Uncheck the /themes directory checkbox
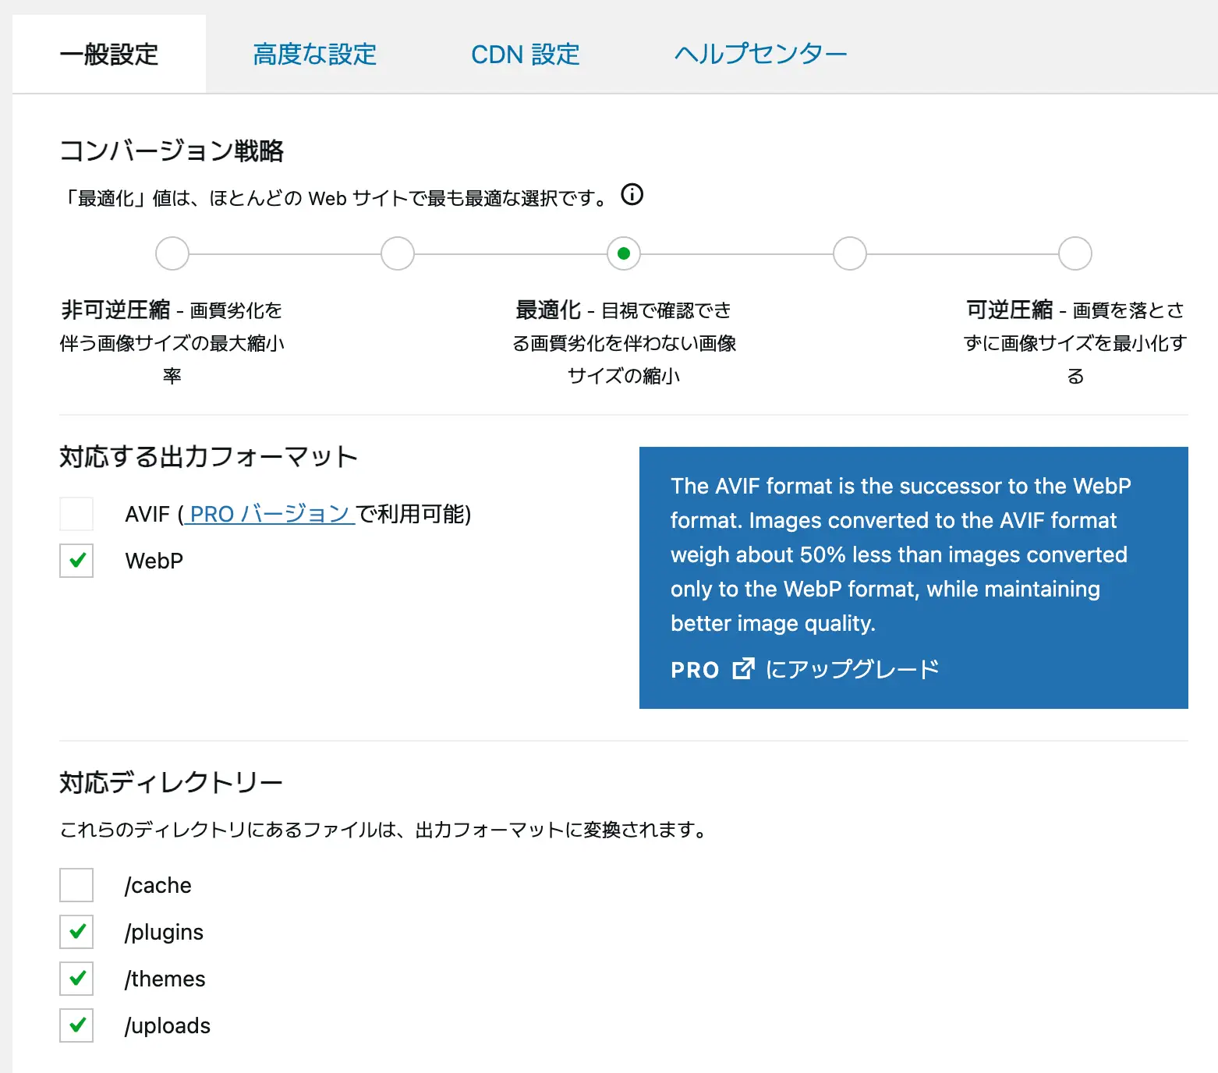The height and width of the screenshot is (1073, 1218). [x=76, y=979]
